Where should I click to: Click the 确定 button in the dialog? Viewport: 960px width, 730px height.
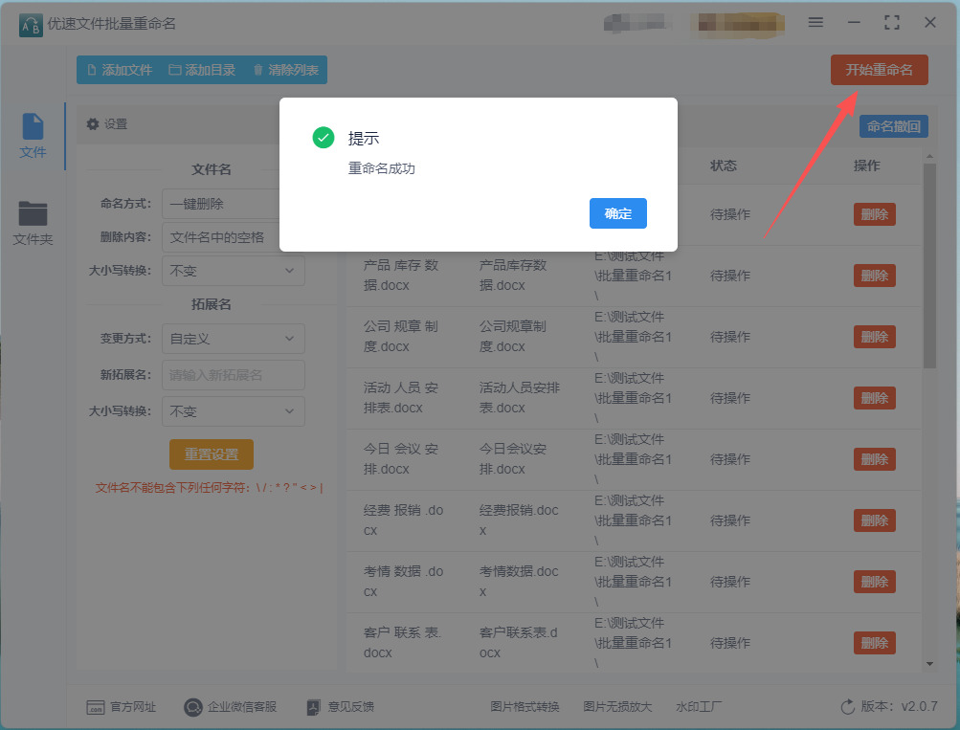pos(617,213)
